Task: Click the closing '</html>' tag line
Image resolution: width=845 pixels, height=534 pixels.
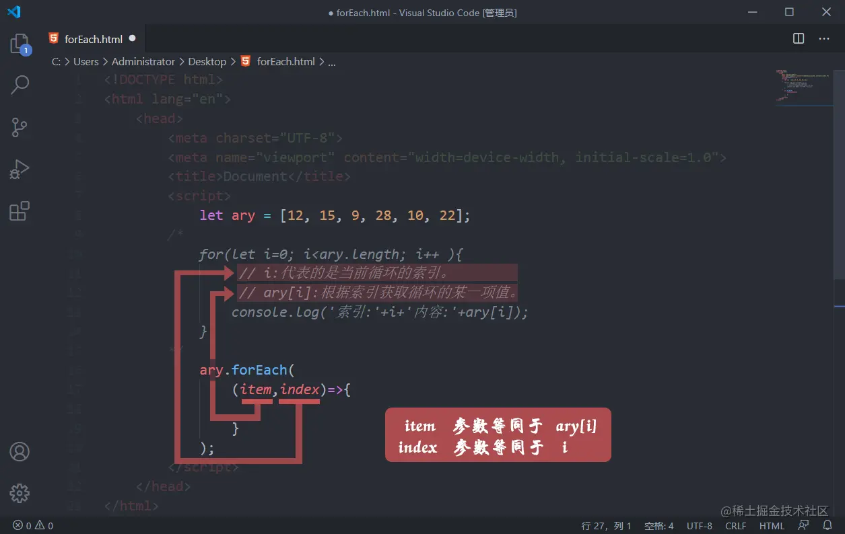Action: pyautogui.click(x=132, y=506)
